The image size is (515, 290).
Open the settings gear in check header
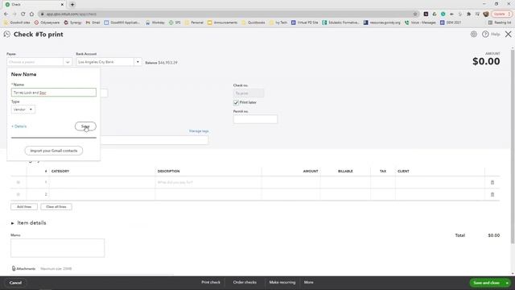[474, 34]
